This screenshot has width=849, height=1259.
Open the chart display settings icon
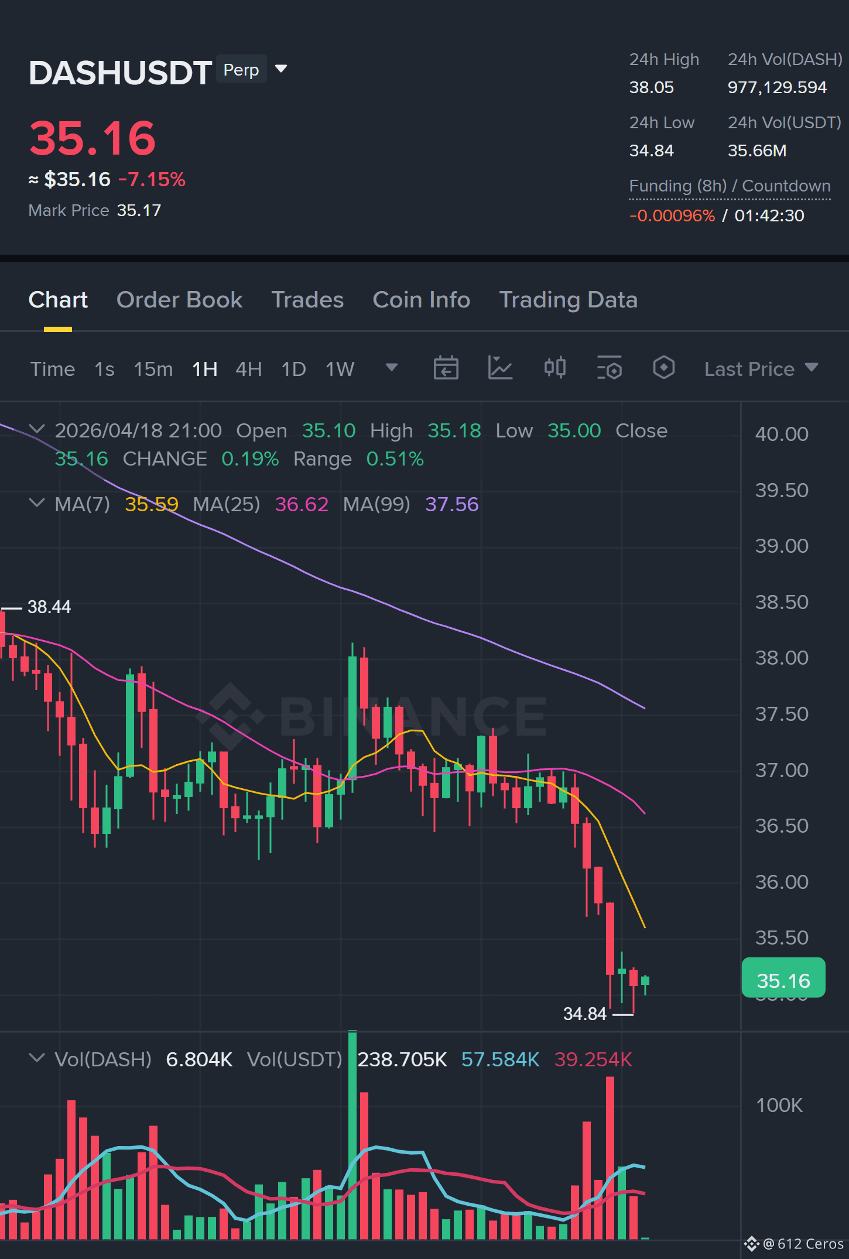coord(610,368)
